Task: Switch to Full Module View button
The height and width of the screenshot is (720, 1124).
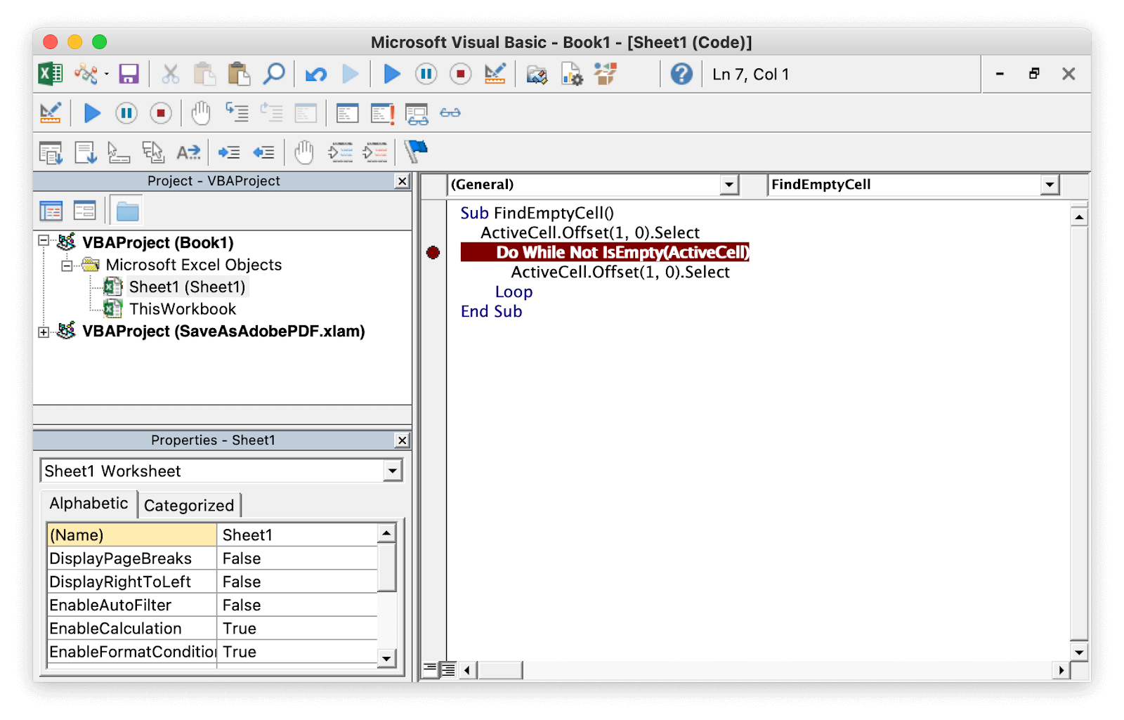Action: click(x=447, y=670)
